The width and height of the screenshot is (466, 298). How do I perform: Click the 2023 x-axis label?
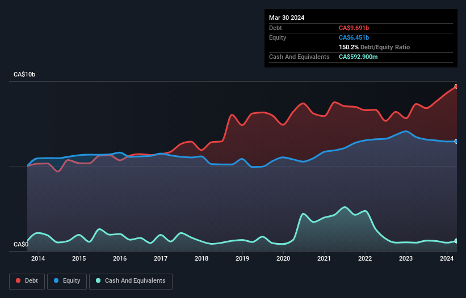coord(406,258)
